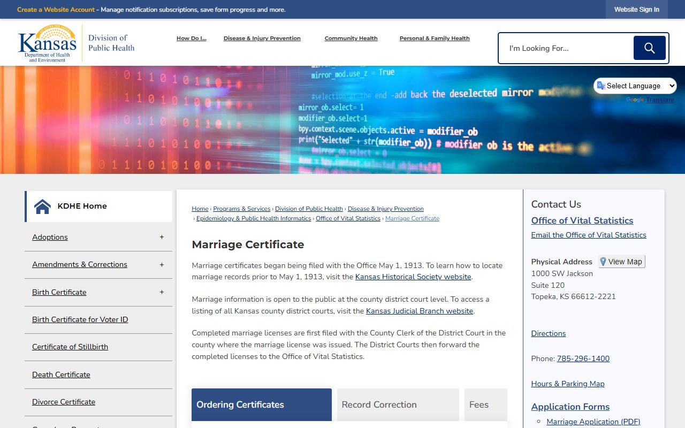
Task: Click the Topeka, KS 66612-2221 text
Action: pos(573,296)
